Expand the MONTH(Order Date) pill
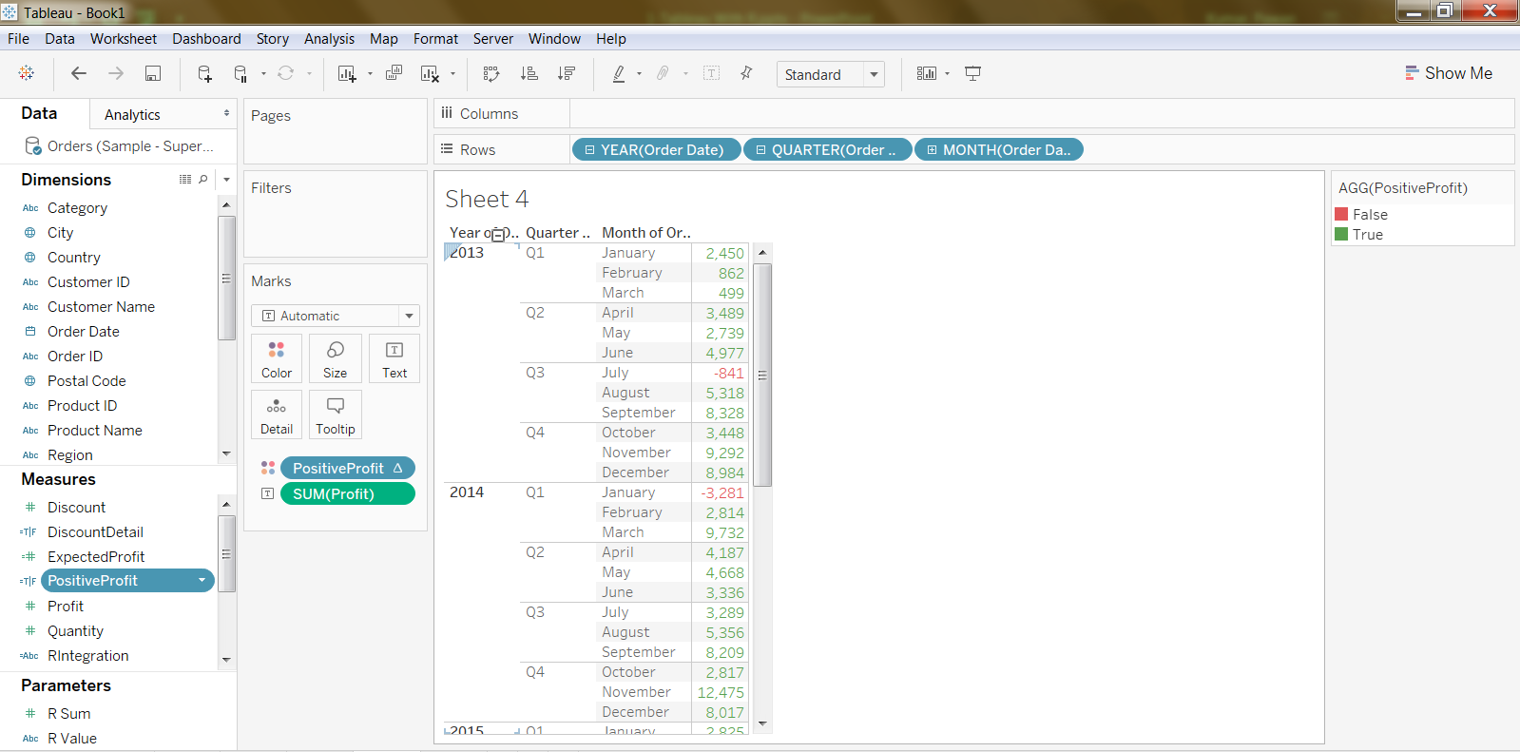The height and width of the screenshot is (752, 1520). coord(933,150)
